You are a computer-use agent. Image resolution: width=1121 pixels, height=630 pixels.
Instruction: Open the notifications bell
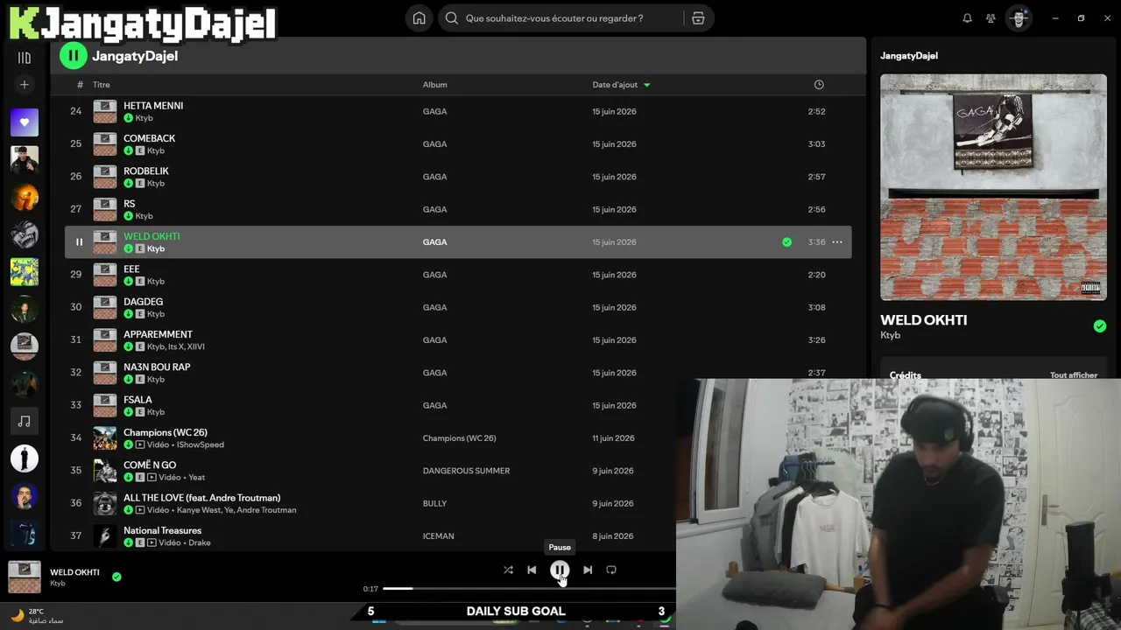coord(967,18)
